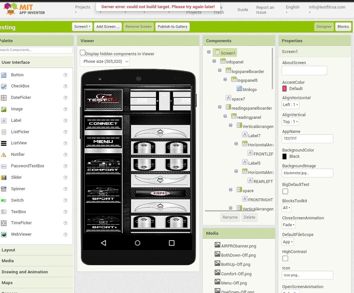This screenshot has width=354, height=293.
Task: Open the Projects menu
Action: click(x=82, y=7)
